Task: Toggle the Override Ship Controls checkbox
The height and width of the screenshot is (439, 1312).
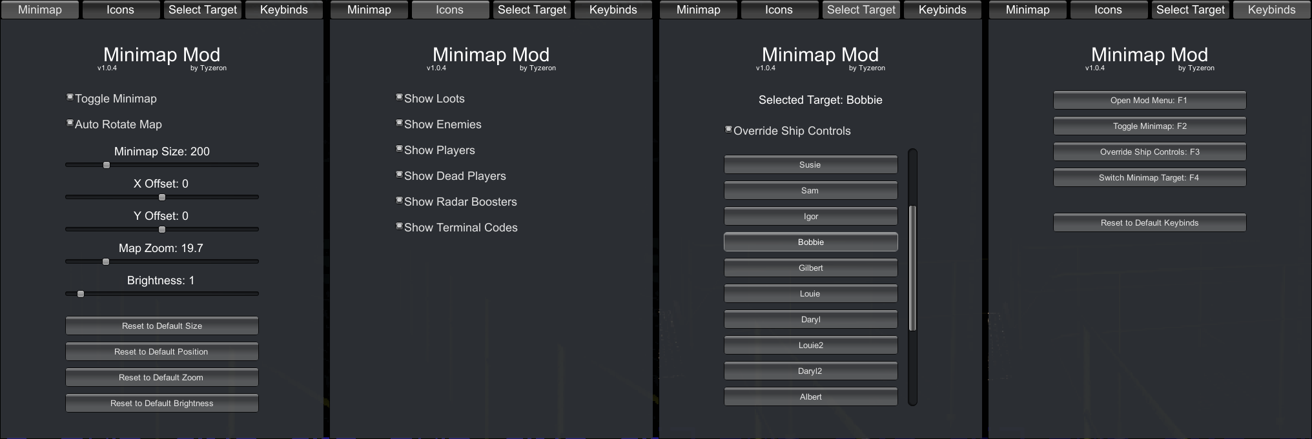Action: click(729, 130)
